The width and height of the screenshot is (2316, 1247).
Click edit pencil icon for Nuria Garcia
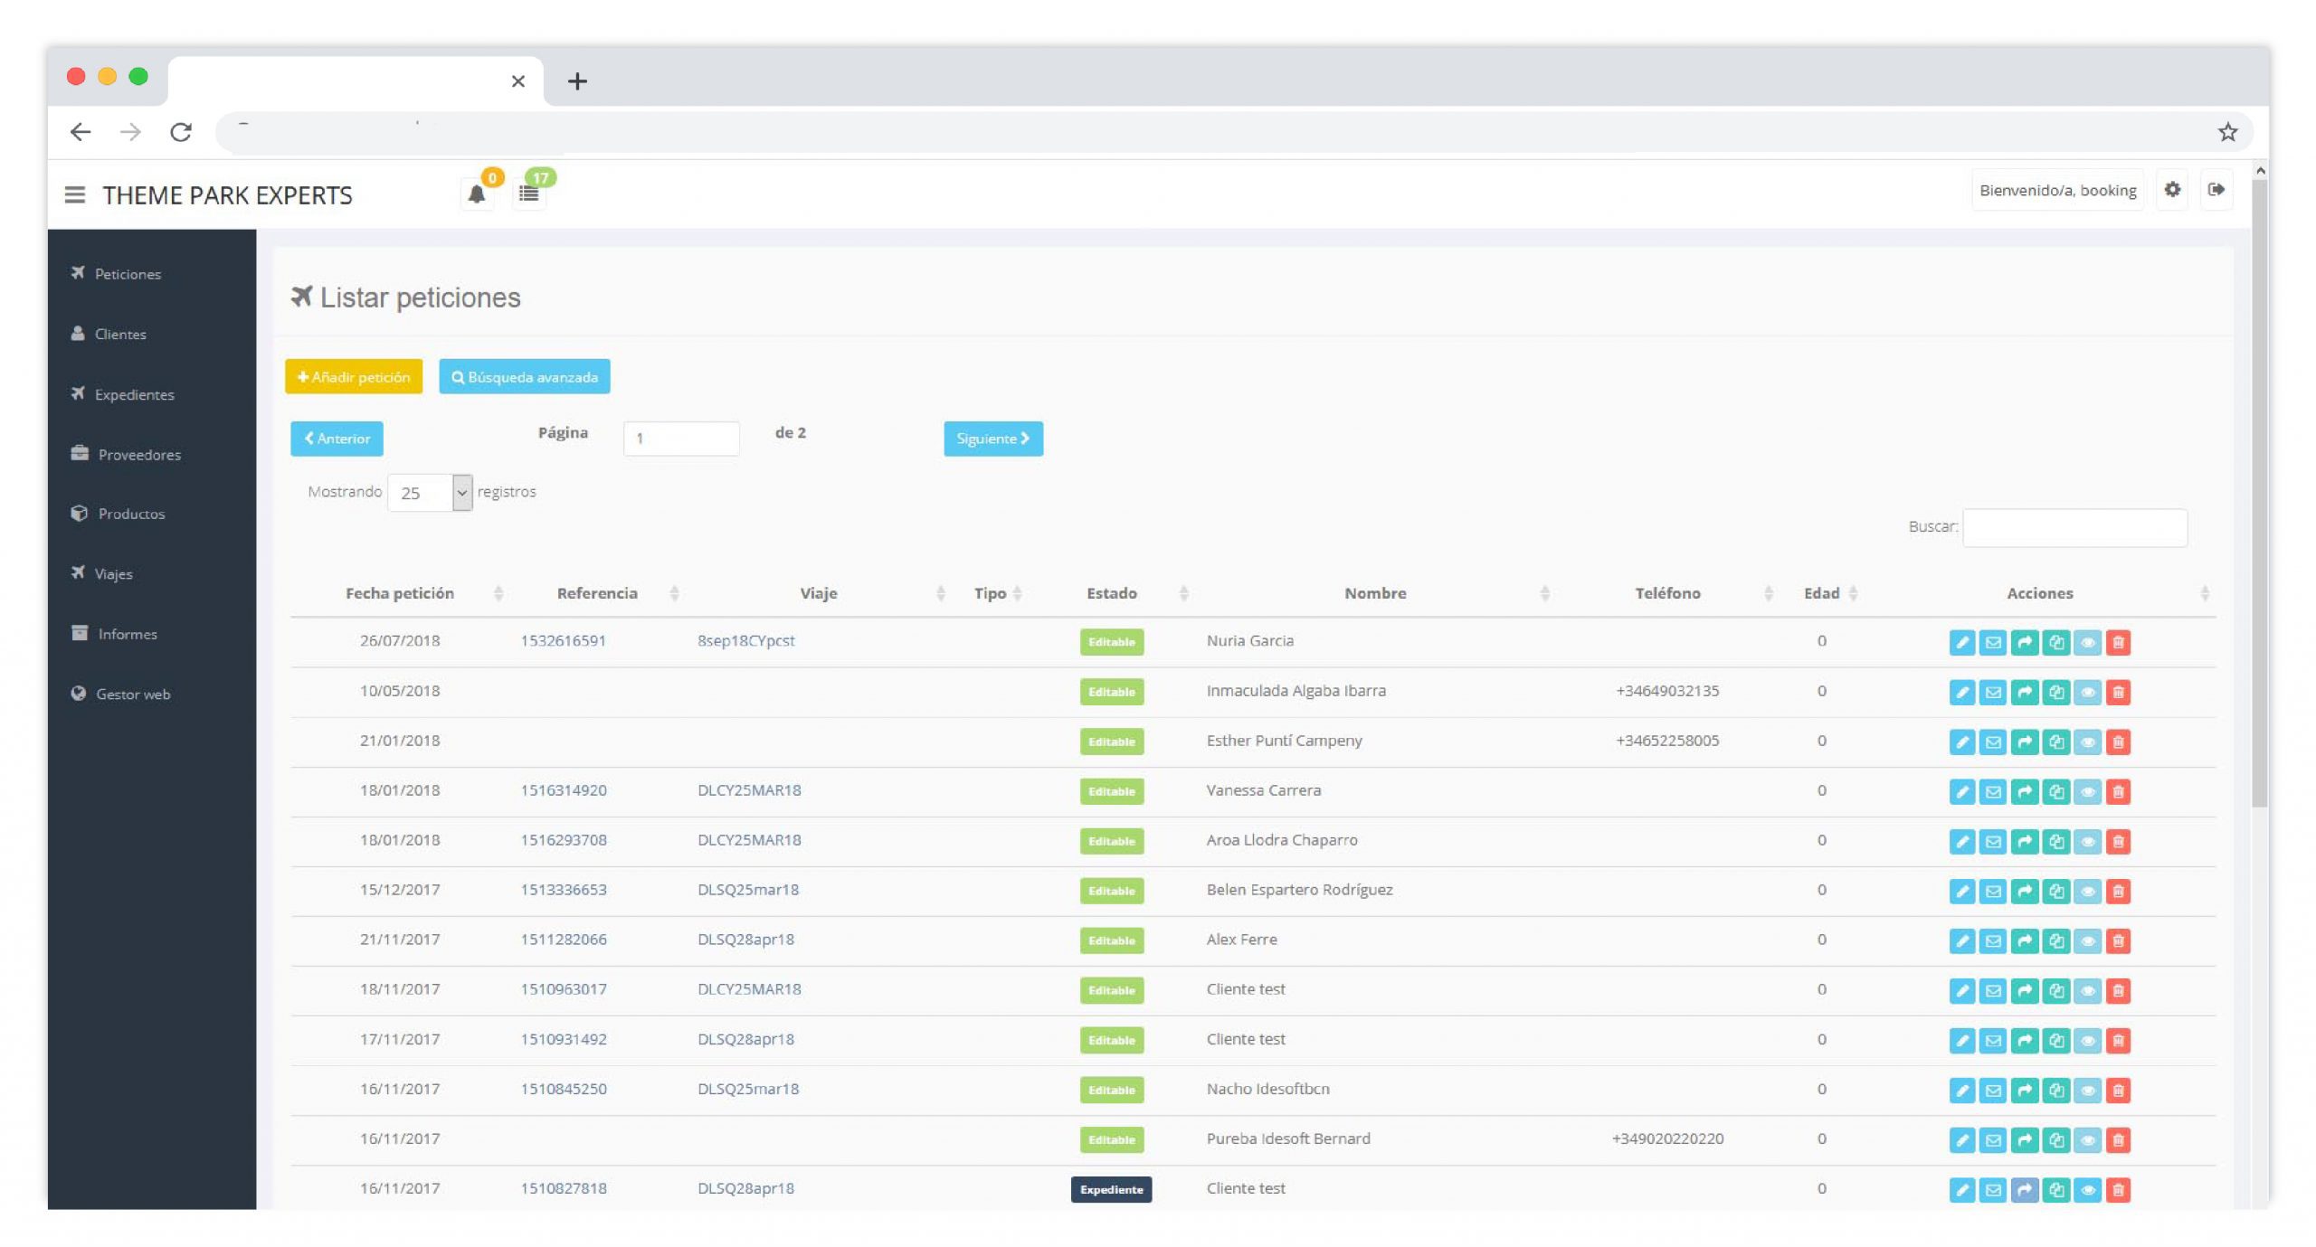1961,642
